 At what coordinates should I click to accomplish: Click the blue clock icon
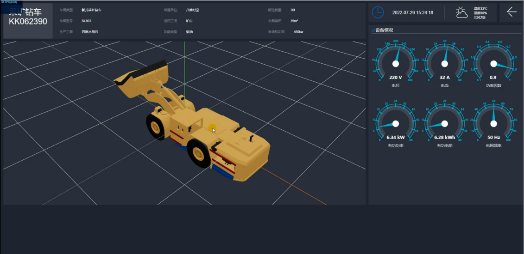tap(378, 12)
